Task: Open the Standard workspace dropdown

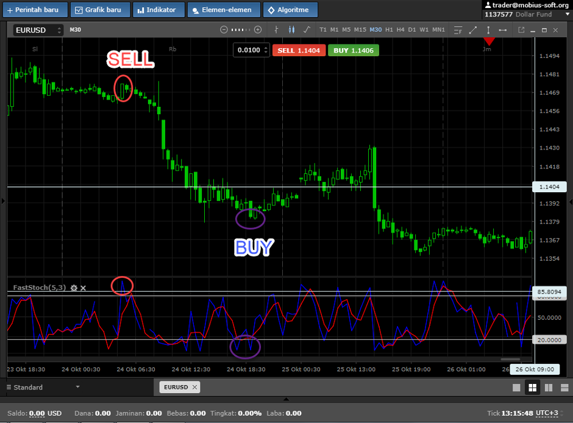Action: point(43,387)
